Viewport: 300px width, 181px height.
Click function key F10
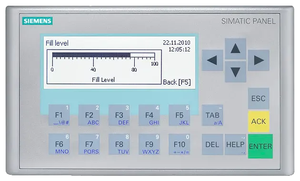[x=179, y=144]
